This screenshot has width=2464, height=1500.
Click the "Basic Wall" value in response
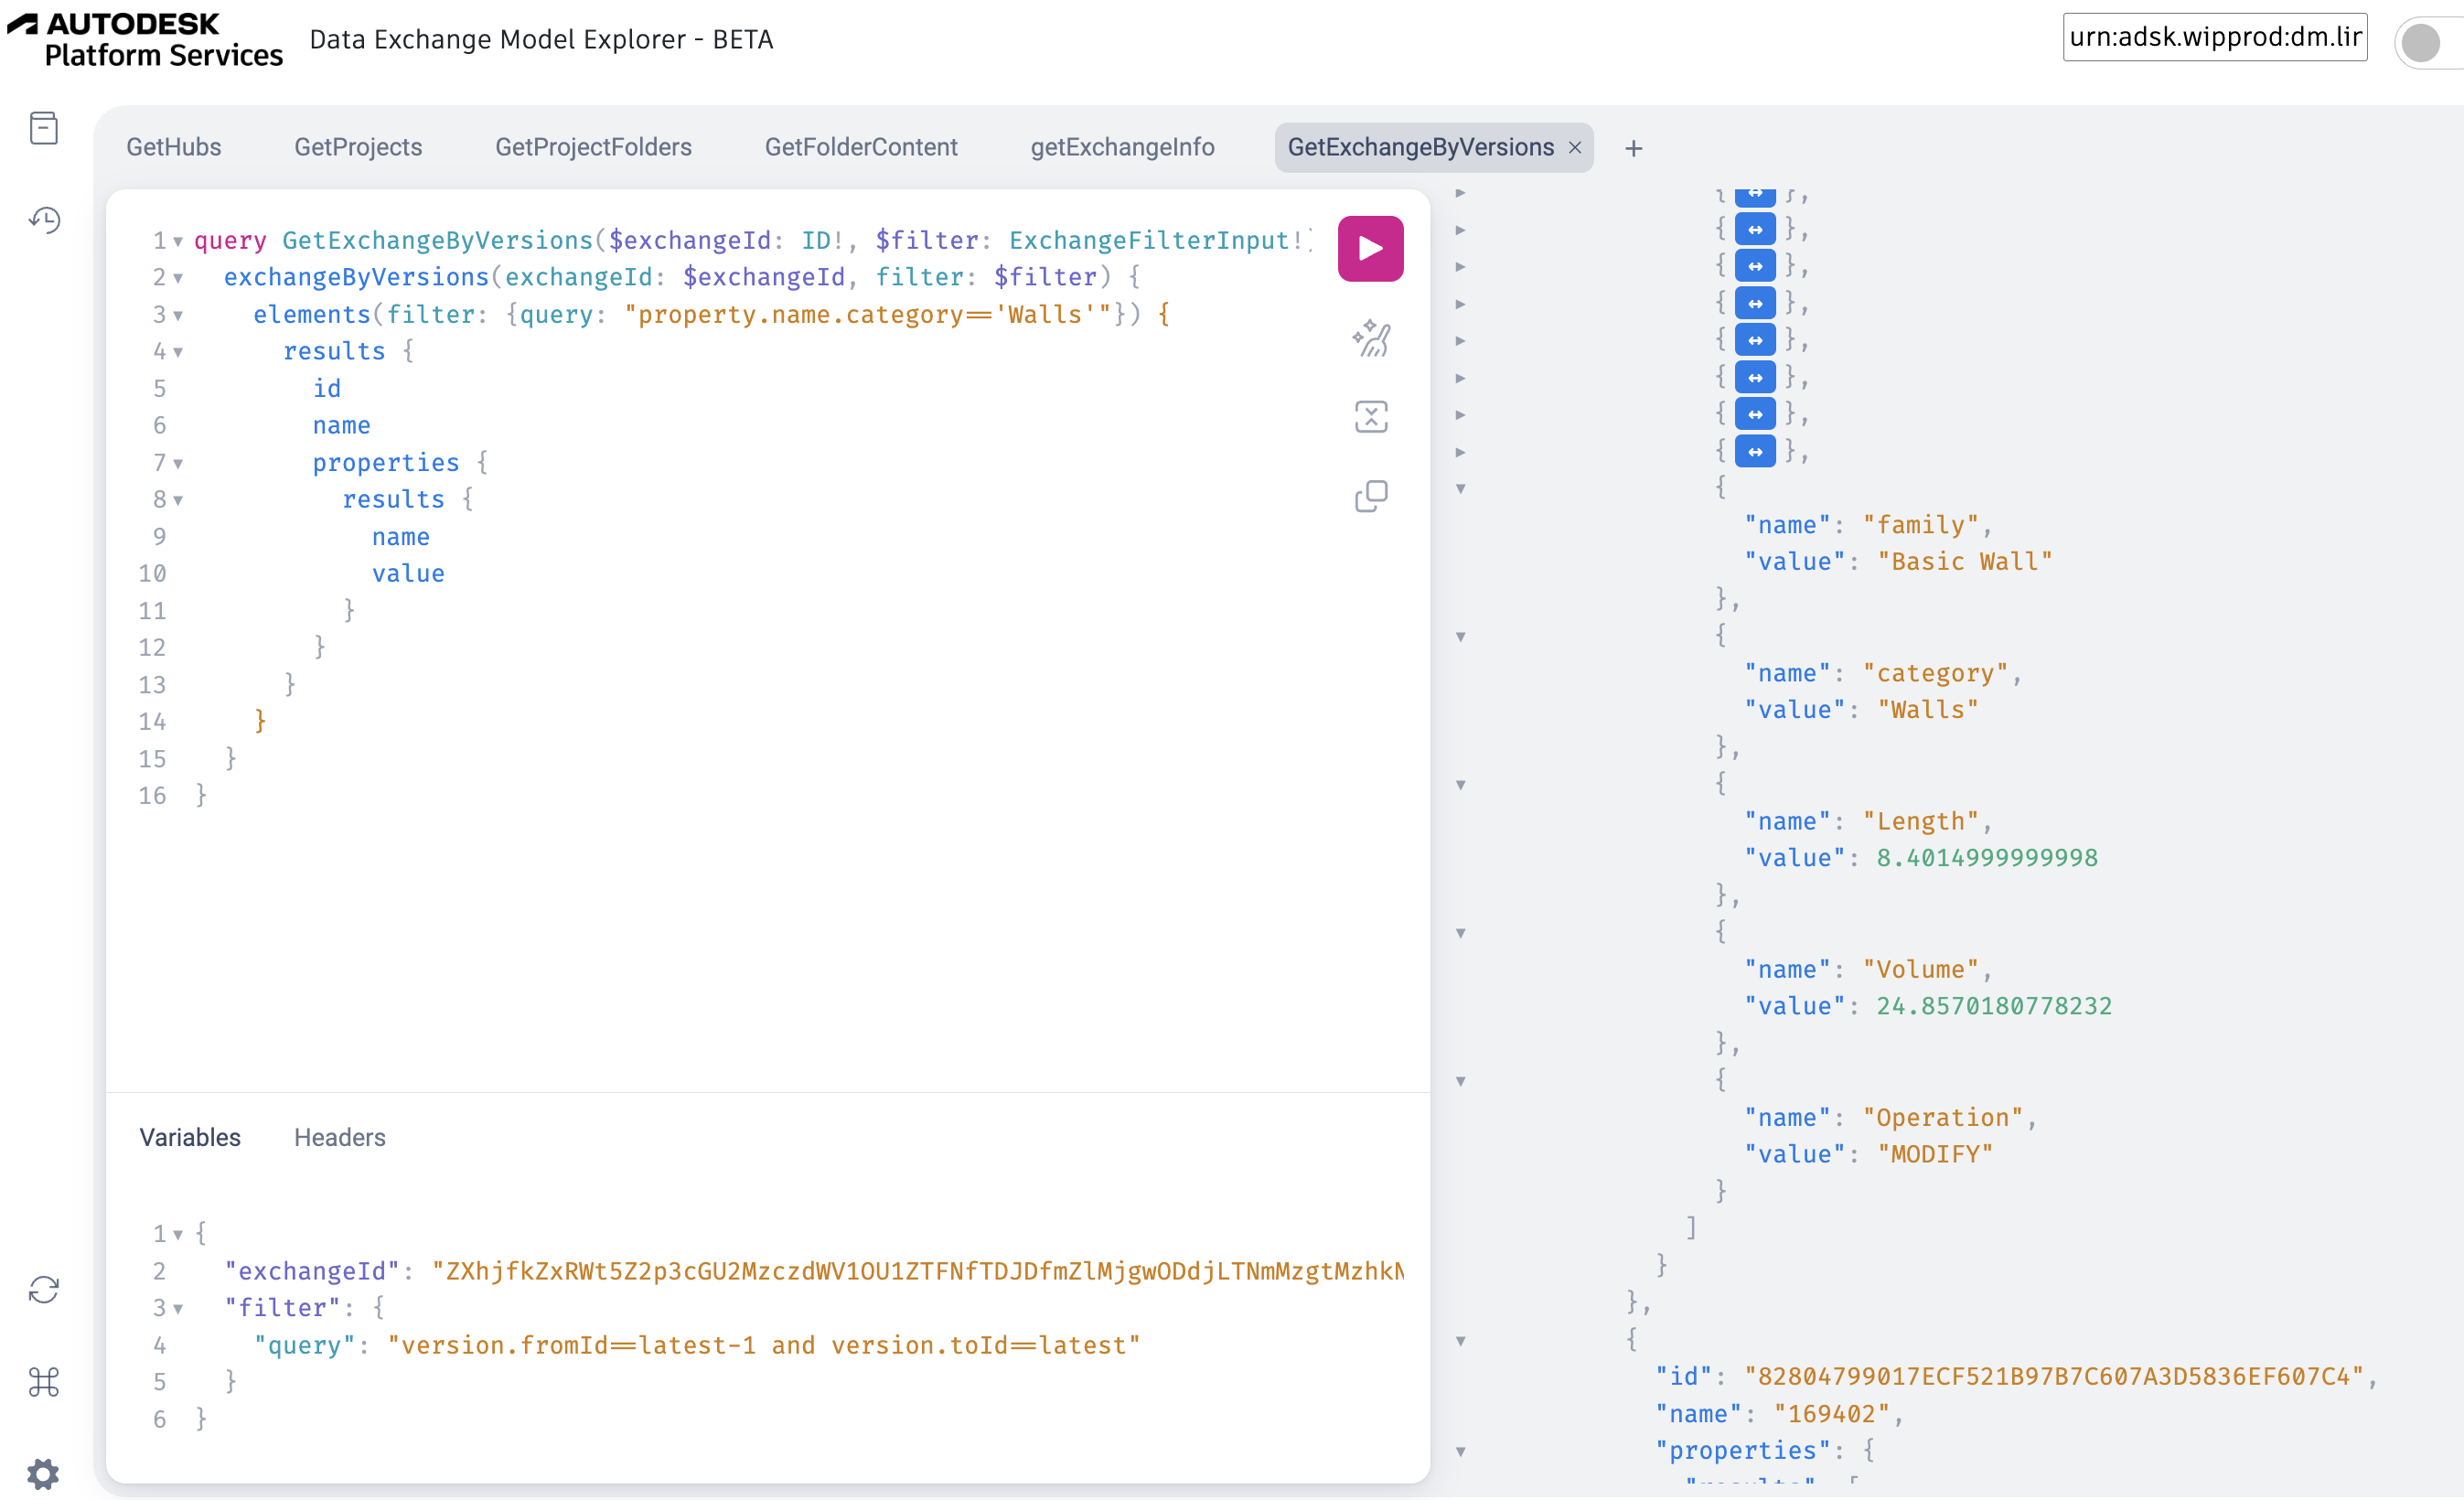pos(1964,562)
